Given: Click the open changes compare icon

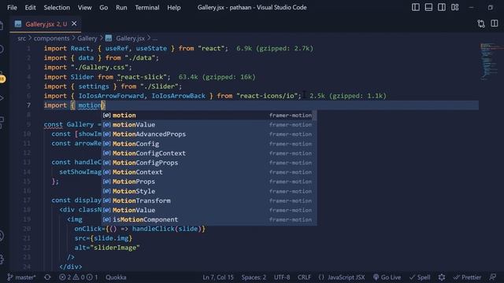Looking at the screenshot, I should pos(481,24).
